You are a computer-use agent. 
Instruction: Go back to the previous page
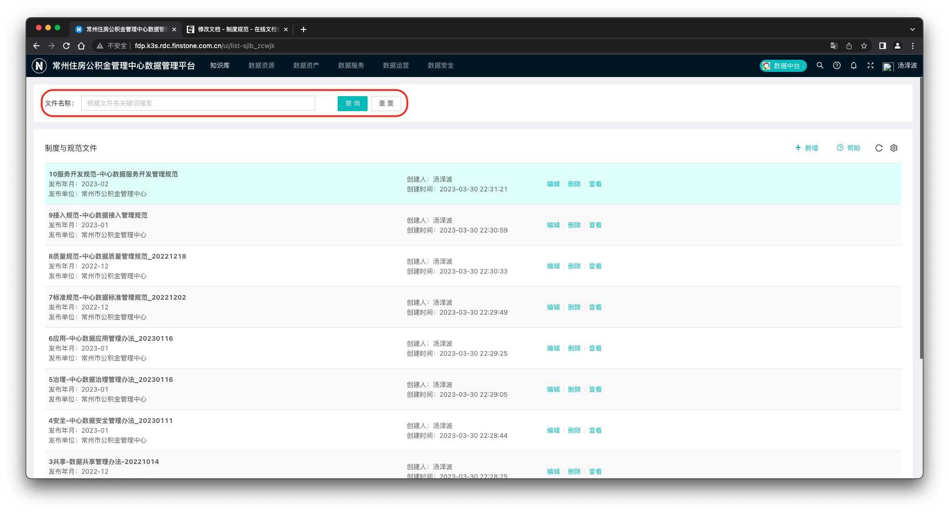(x=36, y=46)
